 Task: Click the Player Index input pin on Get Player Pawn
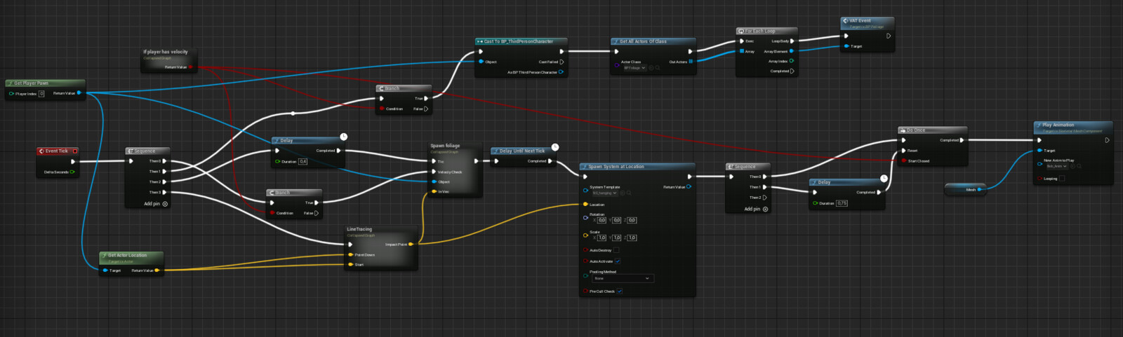tap(11, 93)
